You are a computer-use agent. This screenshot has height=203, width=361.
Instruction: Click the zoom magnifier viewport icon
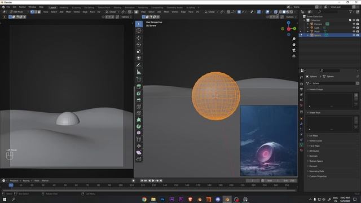[294, 39]
